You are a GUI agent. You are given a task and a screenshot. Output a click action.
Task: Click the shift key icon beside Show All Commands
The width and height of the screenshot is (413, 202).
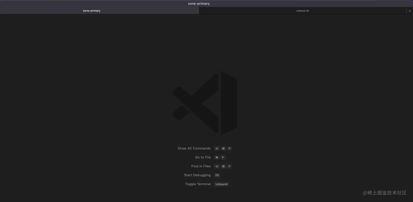coord(217,148)
